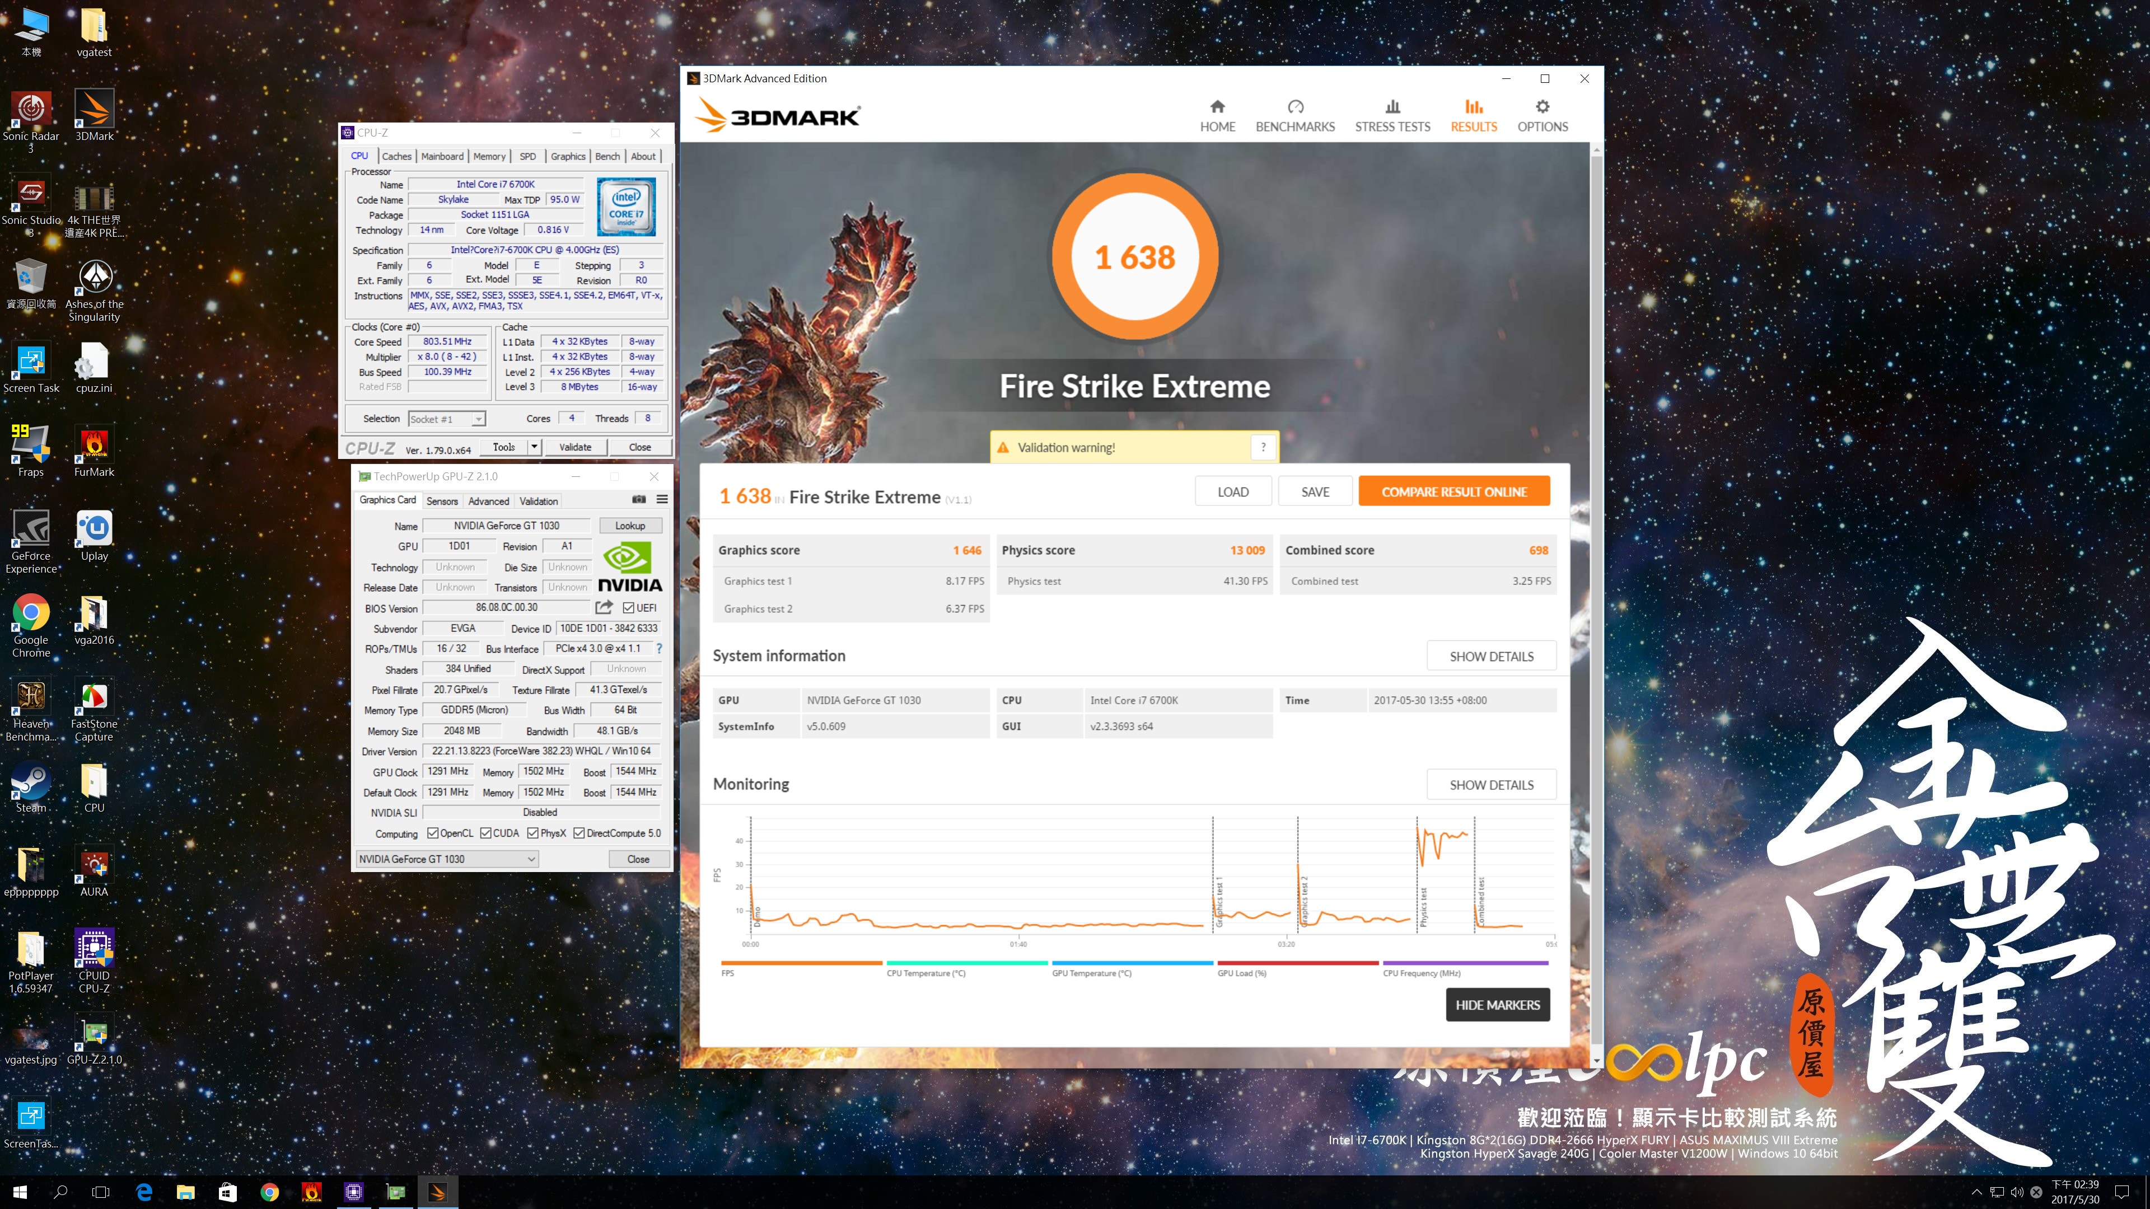Open OPTIONS gear in 3DMark
The width and height of the screenshot is (2150, 1209).
click(x=1543, y=116)
